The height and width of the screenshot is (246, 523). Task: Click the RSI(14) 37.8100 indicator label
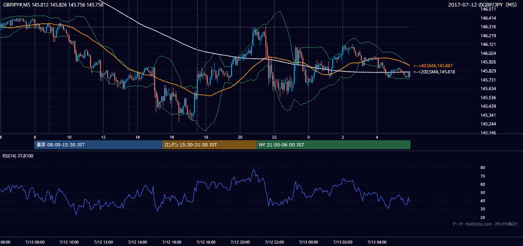tap(18, 156)
